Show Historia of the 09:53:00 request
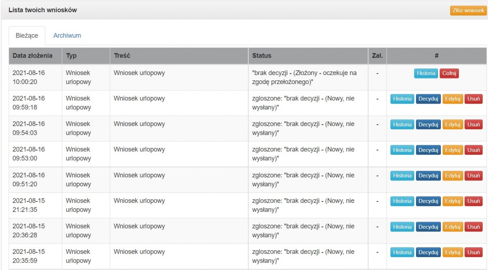The height and width of the screenshot is (270, 488). coord(402,150)
